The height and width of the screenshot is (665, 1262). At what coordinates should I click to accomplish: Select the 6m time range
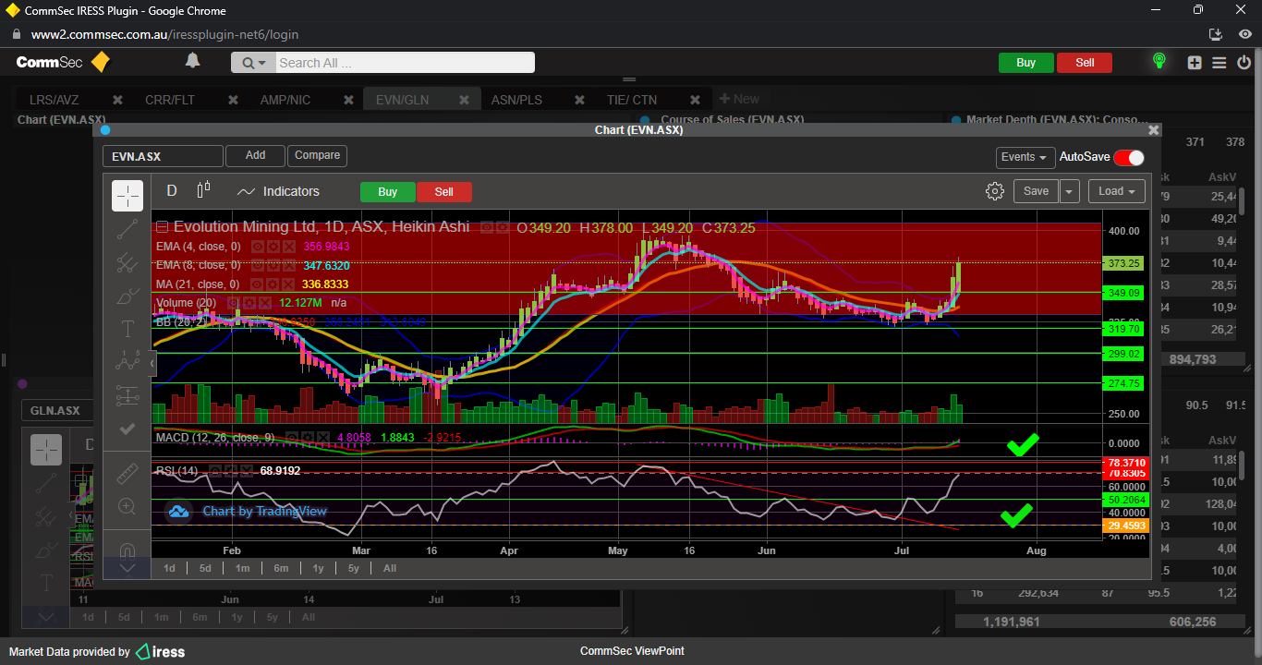281,568
